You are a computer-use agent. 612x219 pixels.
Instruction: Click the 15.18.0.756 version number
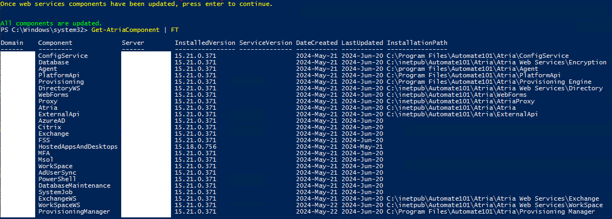195,147
